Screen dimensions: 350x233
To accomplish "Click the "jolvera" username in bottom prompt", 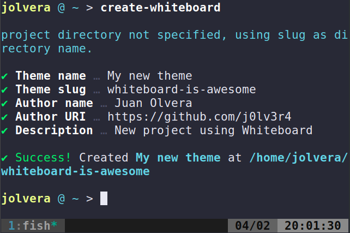I will [26, 199].
